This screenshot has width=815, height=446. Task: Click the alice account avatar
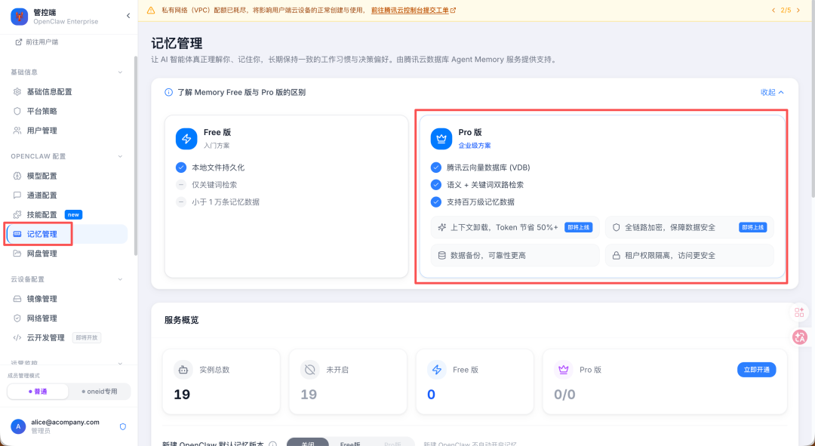click(18, 427)
